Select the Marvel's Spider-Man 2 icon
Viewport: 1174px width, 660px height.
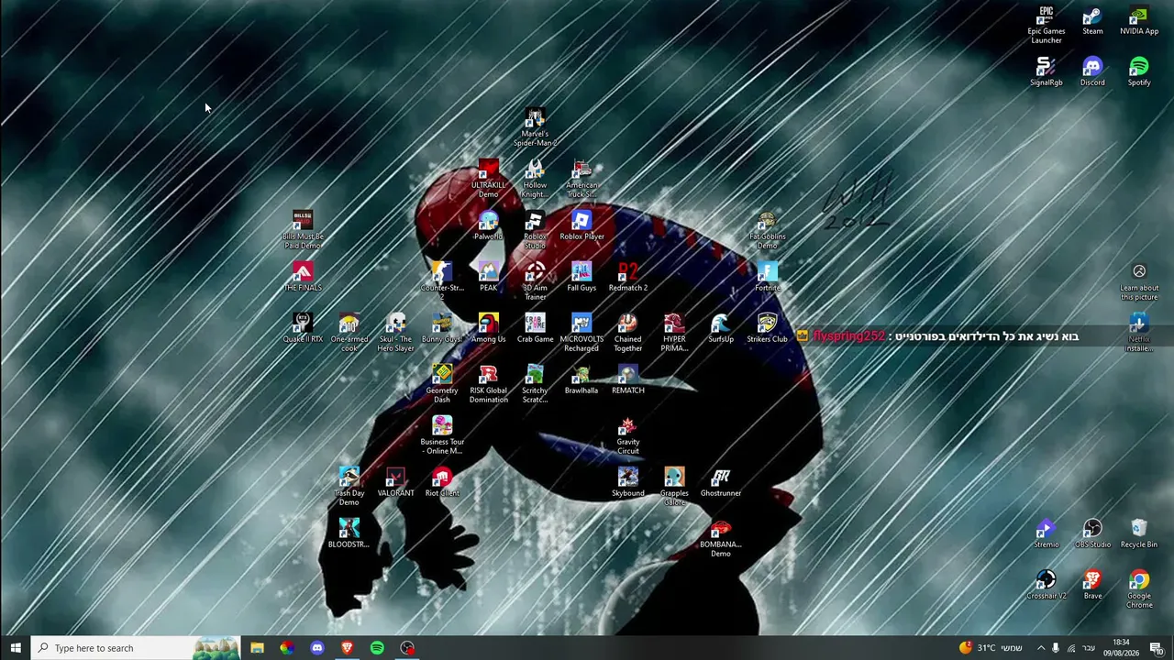535,128
